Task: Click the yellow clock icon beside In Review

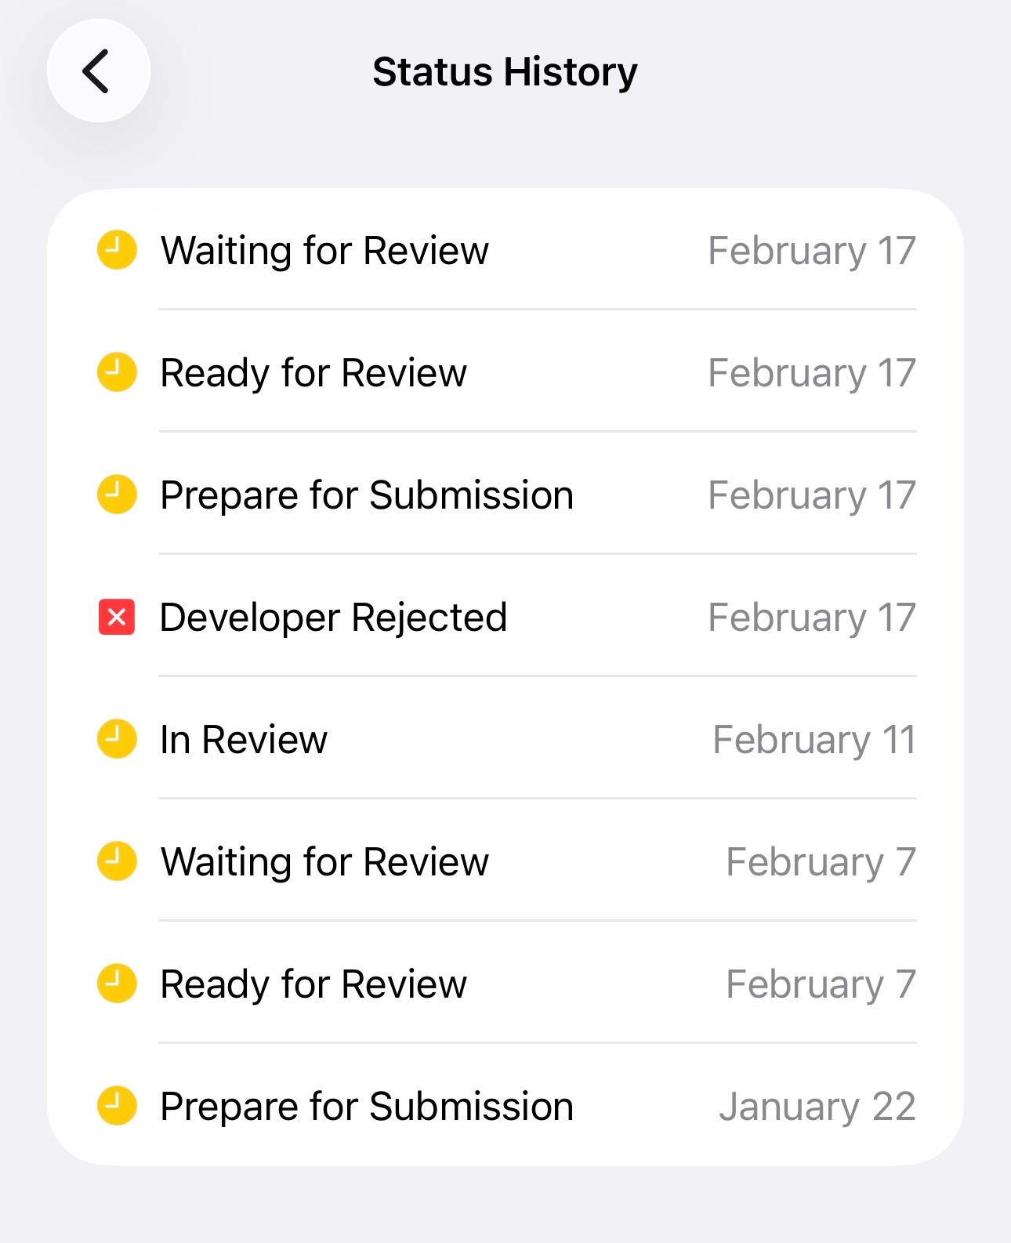Action: (117, 739)
